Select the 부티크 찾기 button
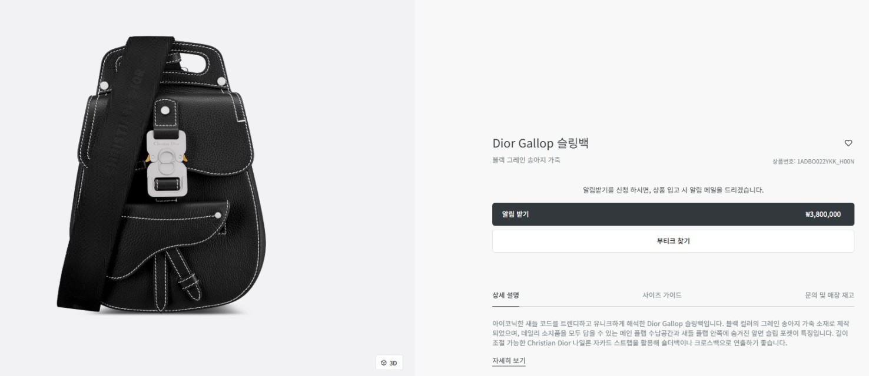Viewport: 869px width, 376px height. coord(673,241)
